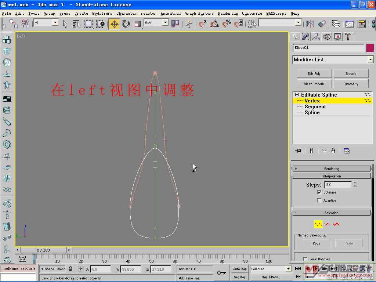Toggle the Lock Handles checkbox
The image size is (376, 282).
click(305, 259)
